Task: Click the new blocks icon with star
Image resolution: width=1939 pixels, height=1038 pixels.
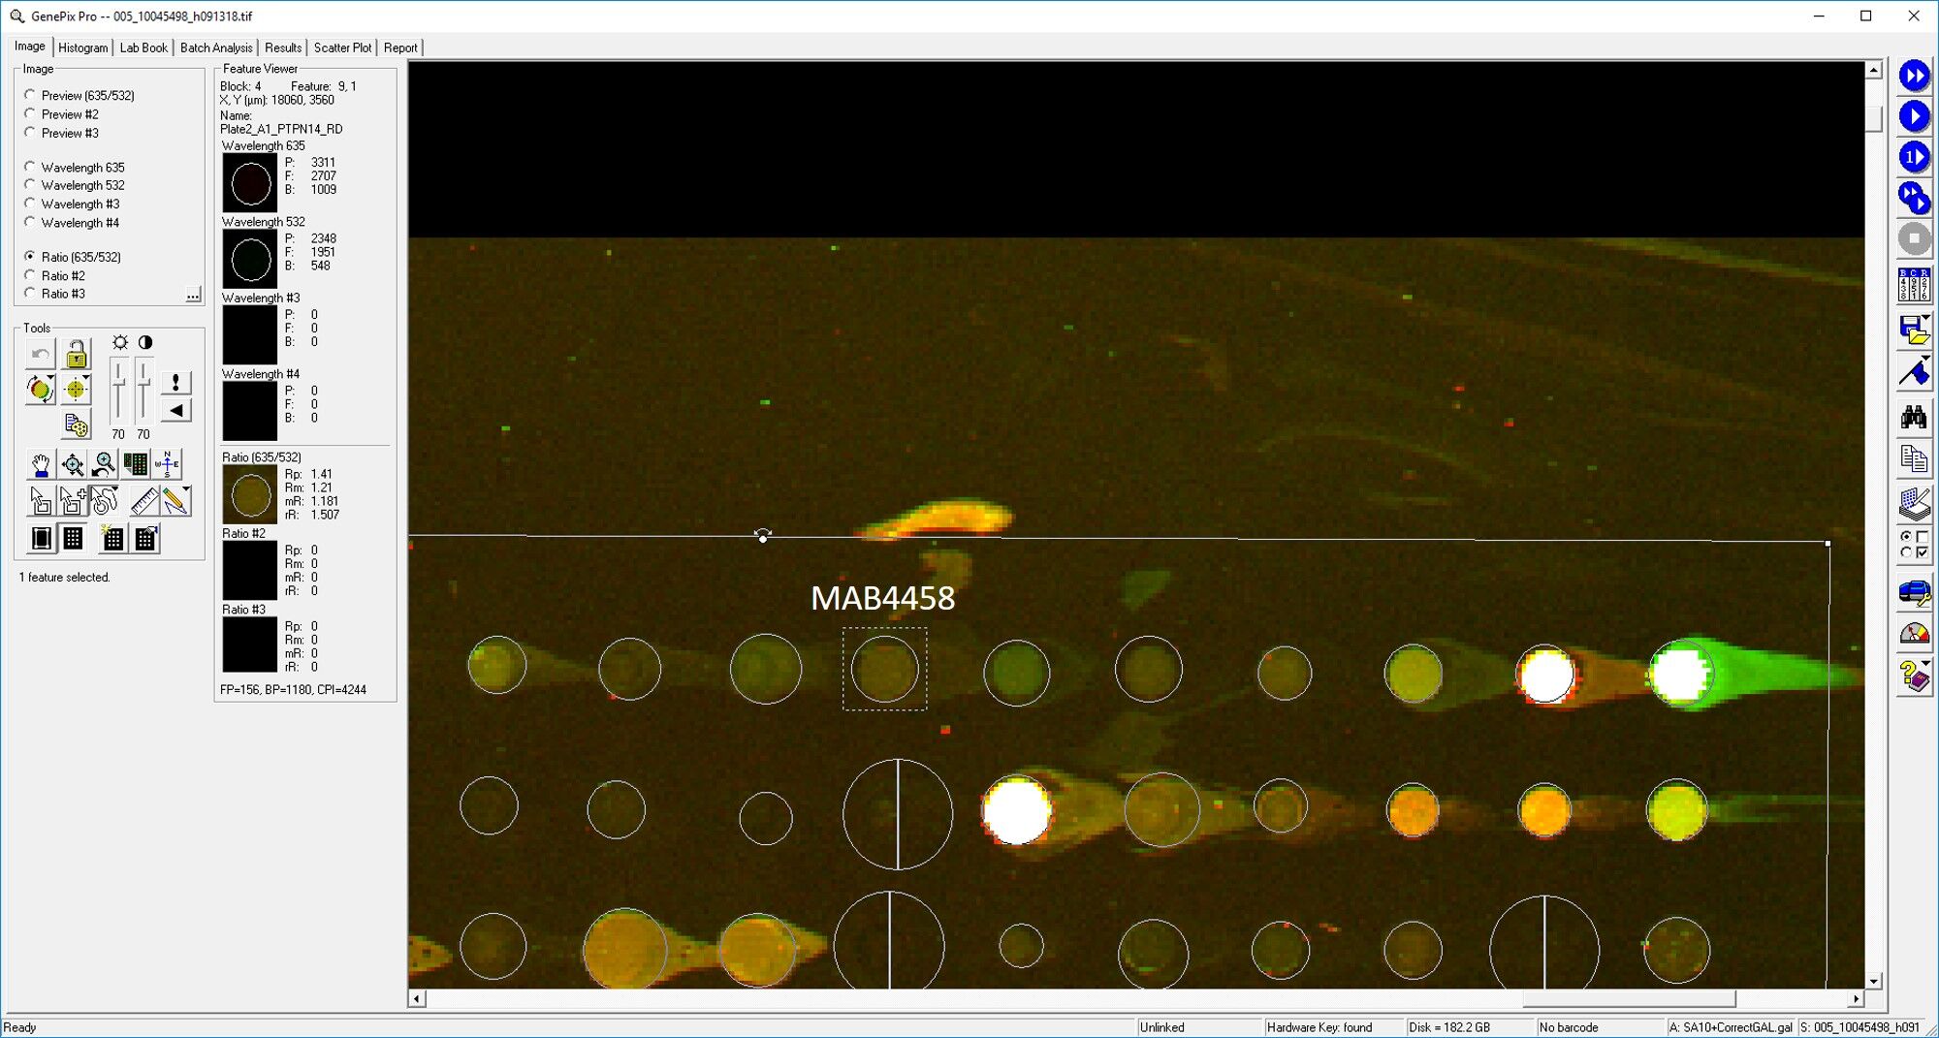Action: point(112,538)
